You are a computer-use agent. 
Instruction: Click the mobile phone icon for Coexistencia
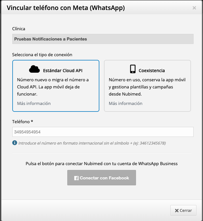click(133, 69)
